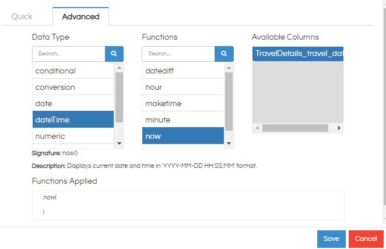Screen dimensions: 386x249
Task: Switch to the Quick tab
Action: coord(22,16)
